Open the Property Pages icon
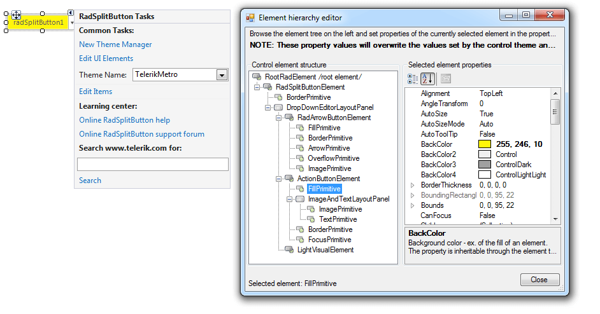Image resolution: width=600 pixels, height=314 pixels. pyautogui.click(x=446, y=79)
